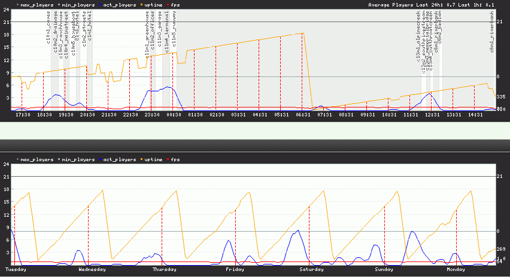The image size is (510, 277).
Task: Click the red fps legend marker in bottom graph
Action: click(x=169, y=160)
